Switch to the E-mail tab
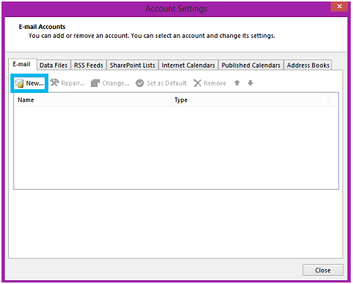This screenshot has height=284, width=353. pyautogui.click(x=22, y=64)
